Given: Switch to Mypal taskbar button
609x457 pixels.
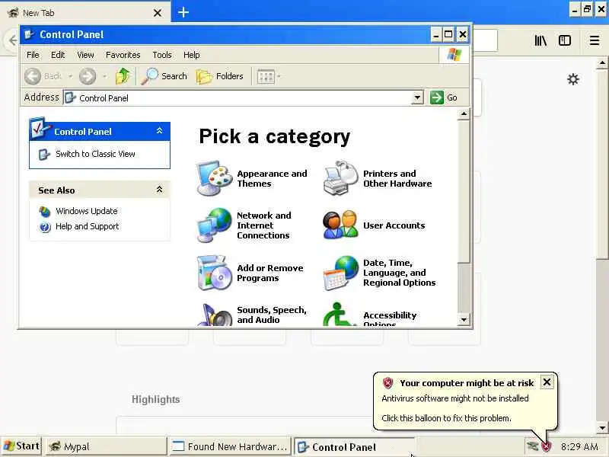Looking at the screenshot, I should click(x=107, y=446).
